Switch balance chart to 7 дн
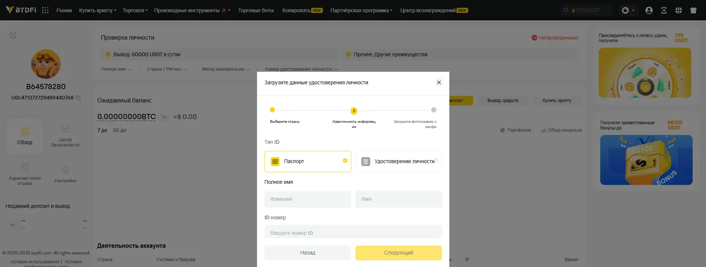The image size is (706, 267). tap(102, 130)
